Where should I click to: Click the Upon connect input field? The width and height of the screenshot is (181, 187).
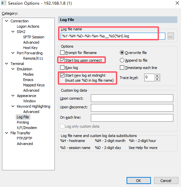tap(132, 98)
